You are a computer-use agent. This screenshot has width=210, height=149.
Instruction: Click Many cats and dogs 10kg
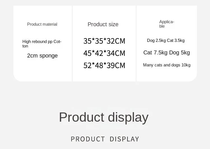(x=167, y=65)
